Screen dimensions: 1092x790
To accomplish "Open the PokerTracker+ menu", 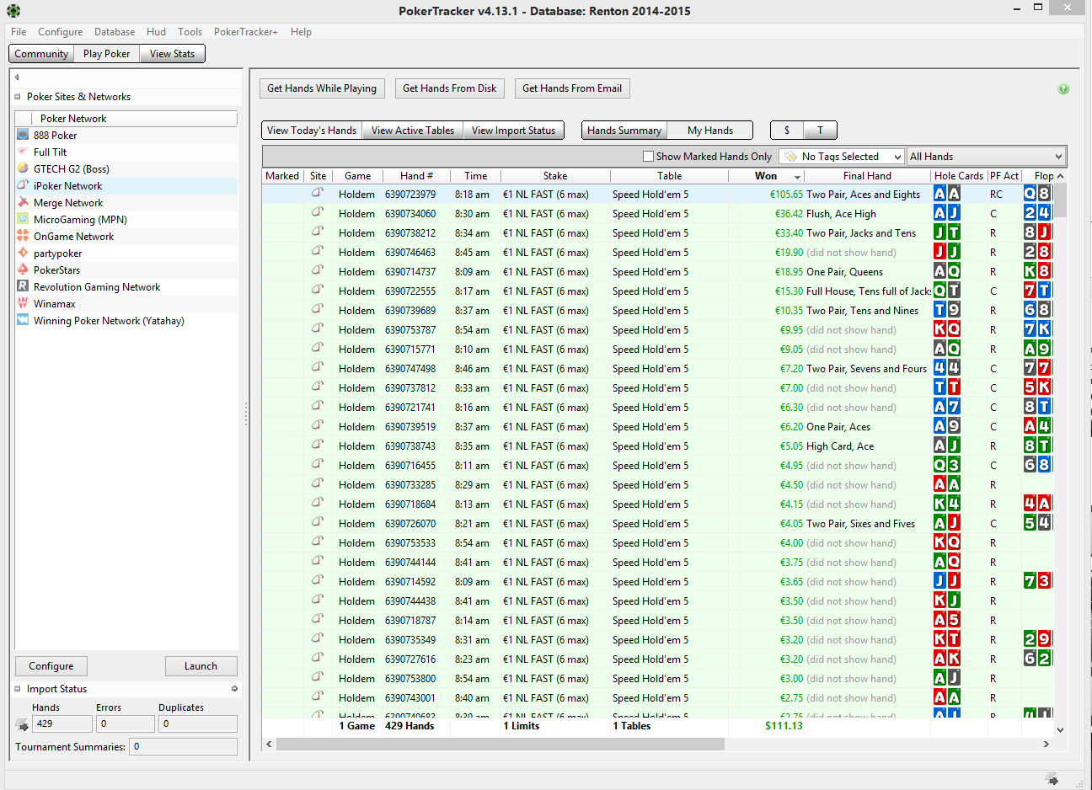I will [x=245, y=32].
